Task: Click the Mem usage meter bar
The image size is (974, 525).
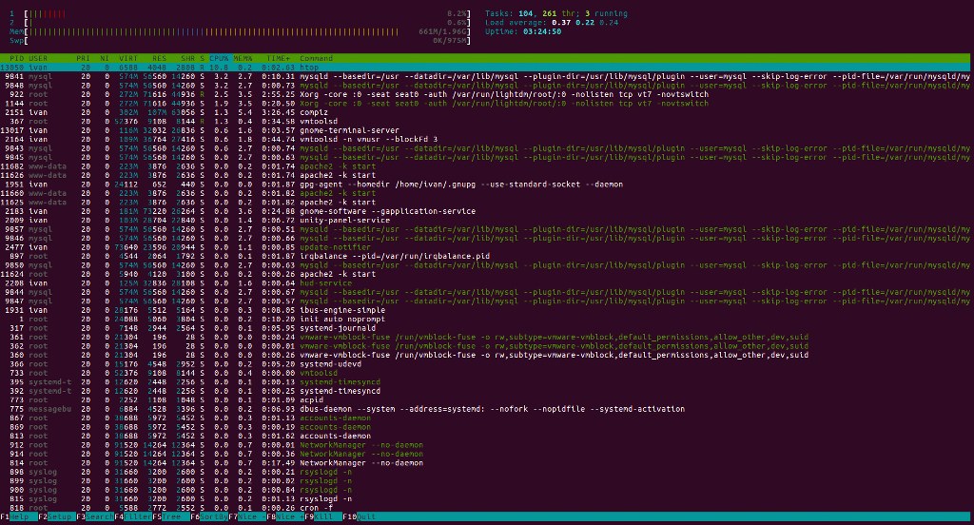Action: pos(240,31)
